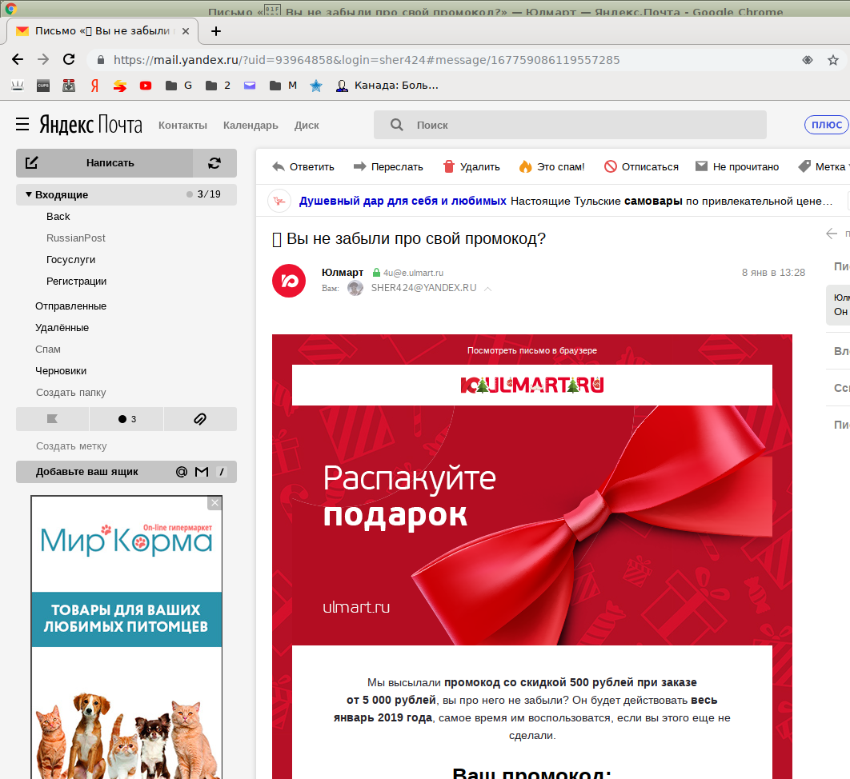Click the Юлмарт sender avatar
Viewport: 850px width, 779px height.
[289, 281]
